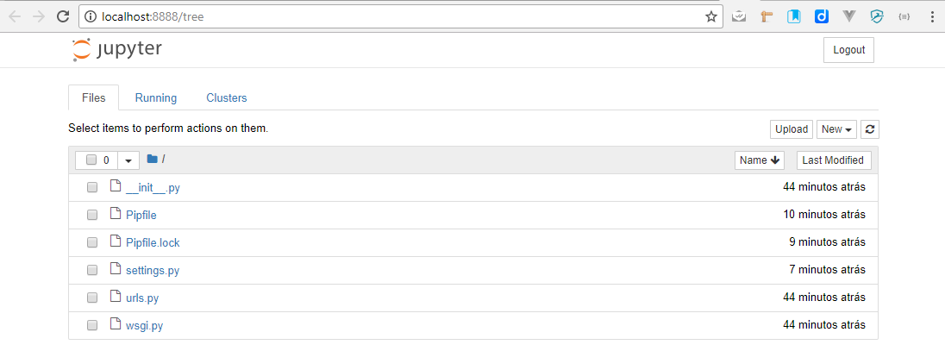Tick the checkbox beside urls.py
945x351 pixels.
[x=92, y=298]
